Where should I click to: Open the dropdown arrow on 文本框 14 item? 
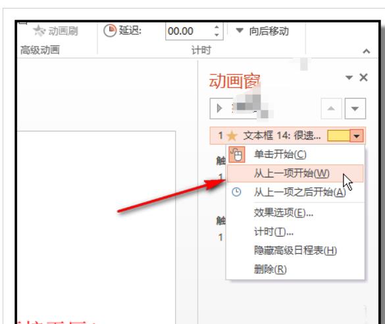(357, 135)
